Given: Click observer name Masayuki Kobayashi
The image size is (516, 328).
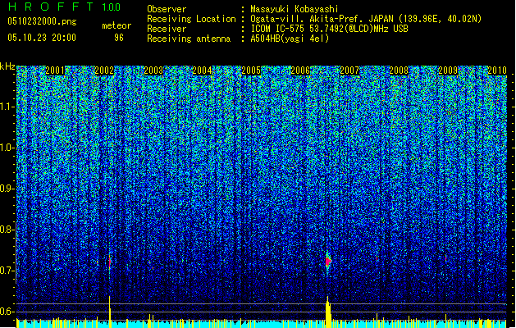Looking at the screenshot, I should [x=295, y=9].
